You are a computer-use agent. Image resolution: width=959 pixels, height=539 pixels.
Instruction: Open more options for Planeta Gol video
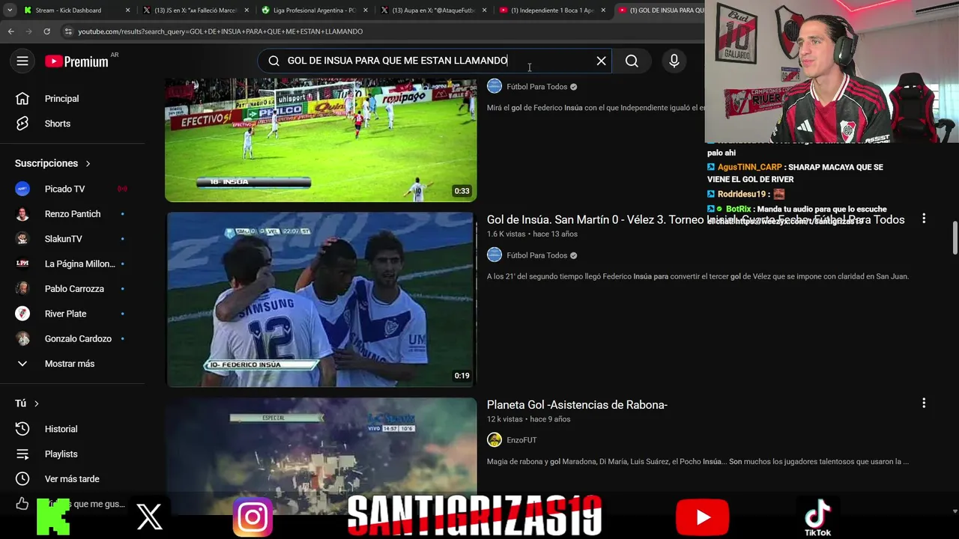pyautogui.click(x=924, y=404)
